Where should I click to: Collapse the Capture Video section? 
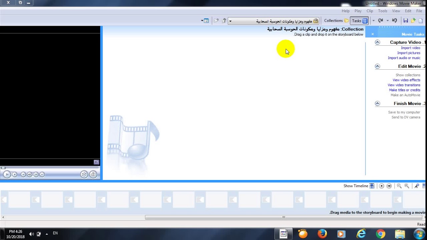(377, 42)
